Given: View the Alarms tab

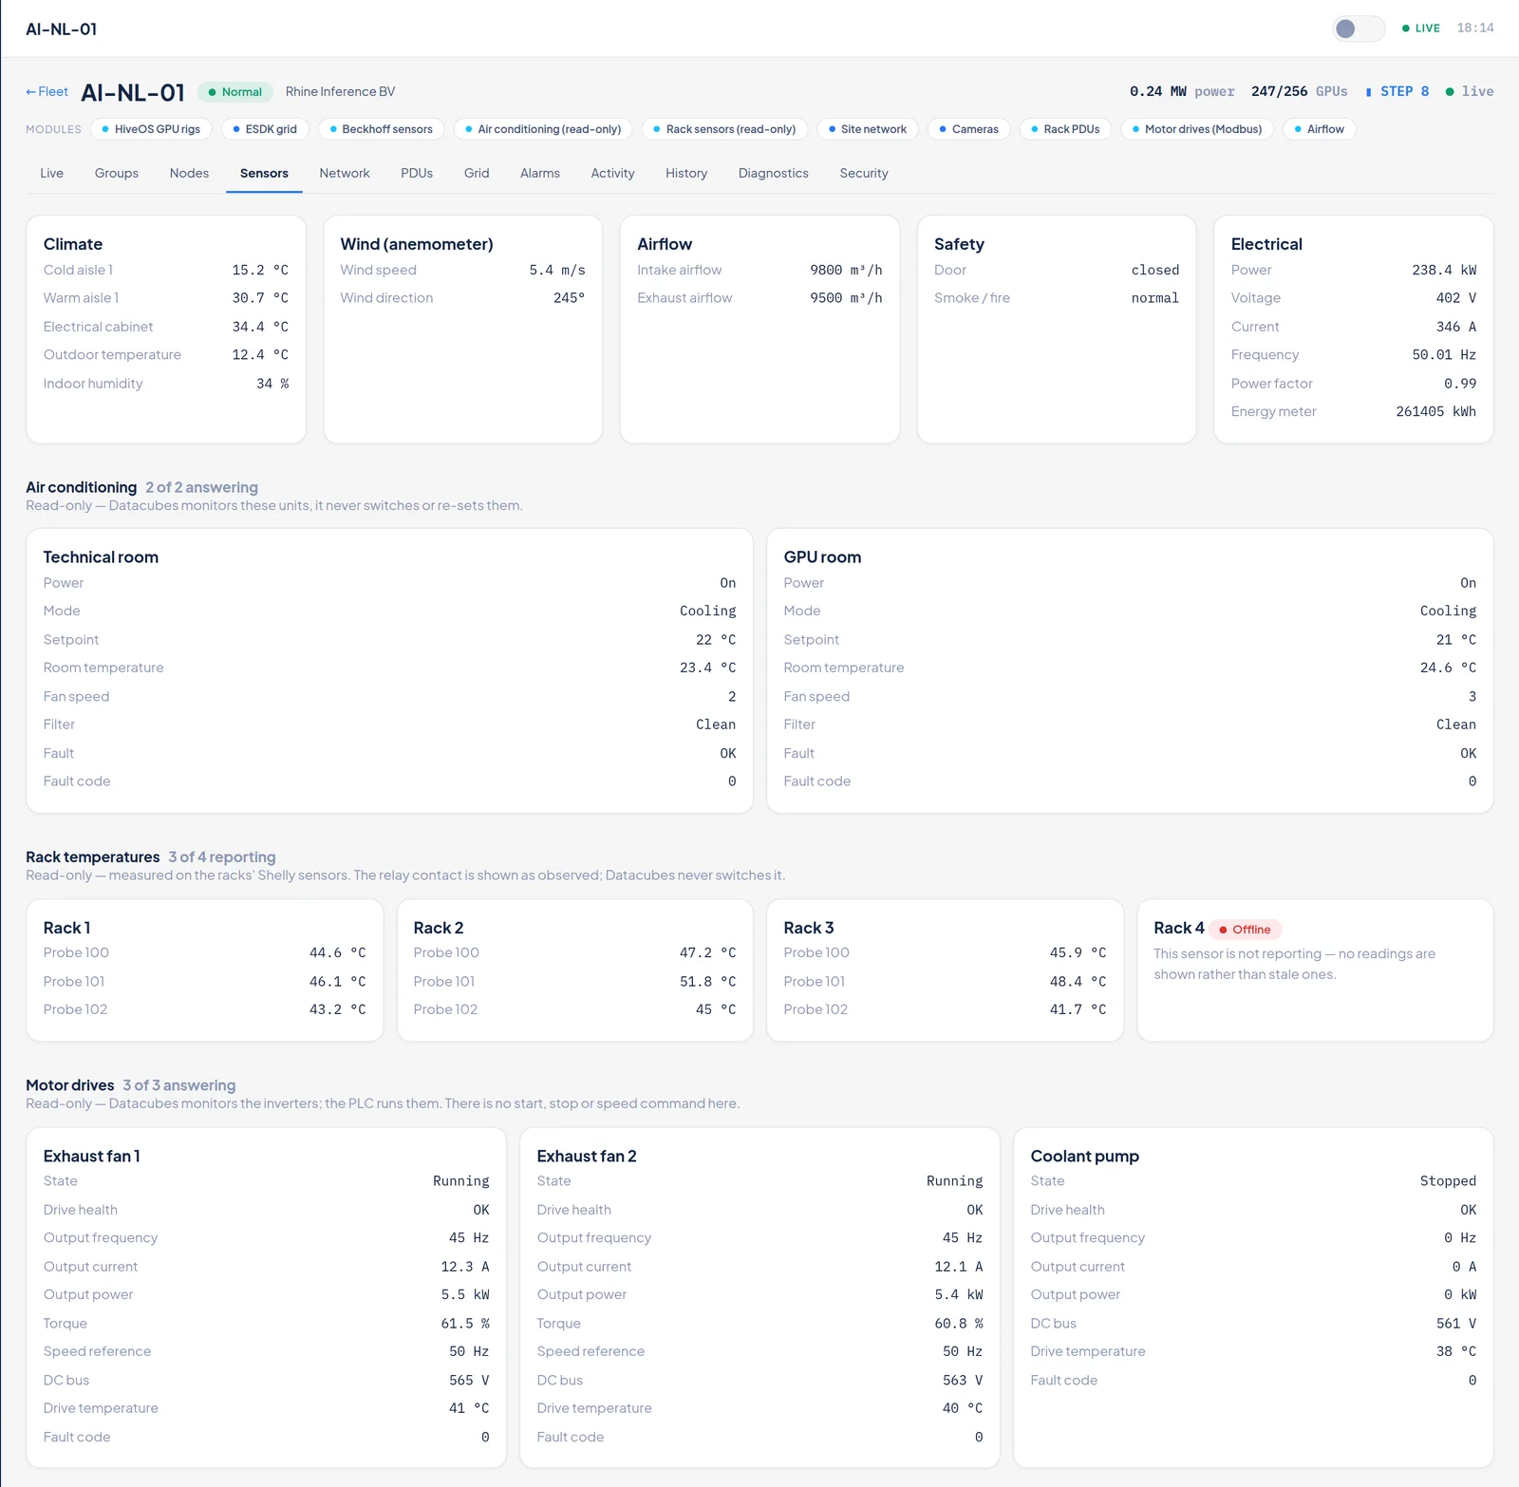Looking at the screenshot, I should tap(540, 173).
